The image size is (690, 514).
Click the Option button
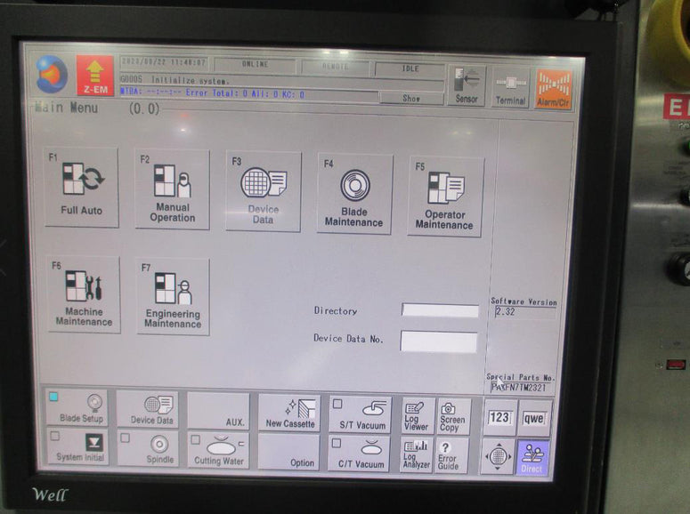coord(288,452)
